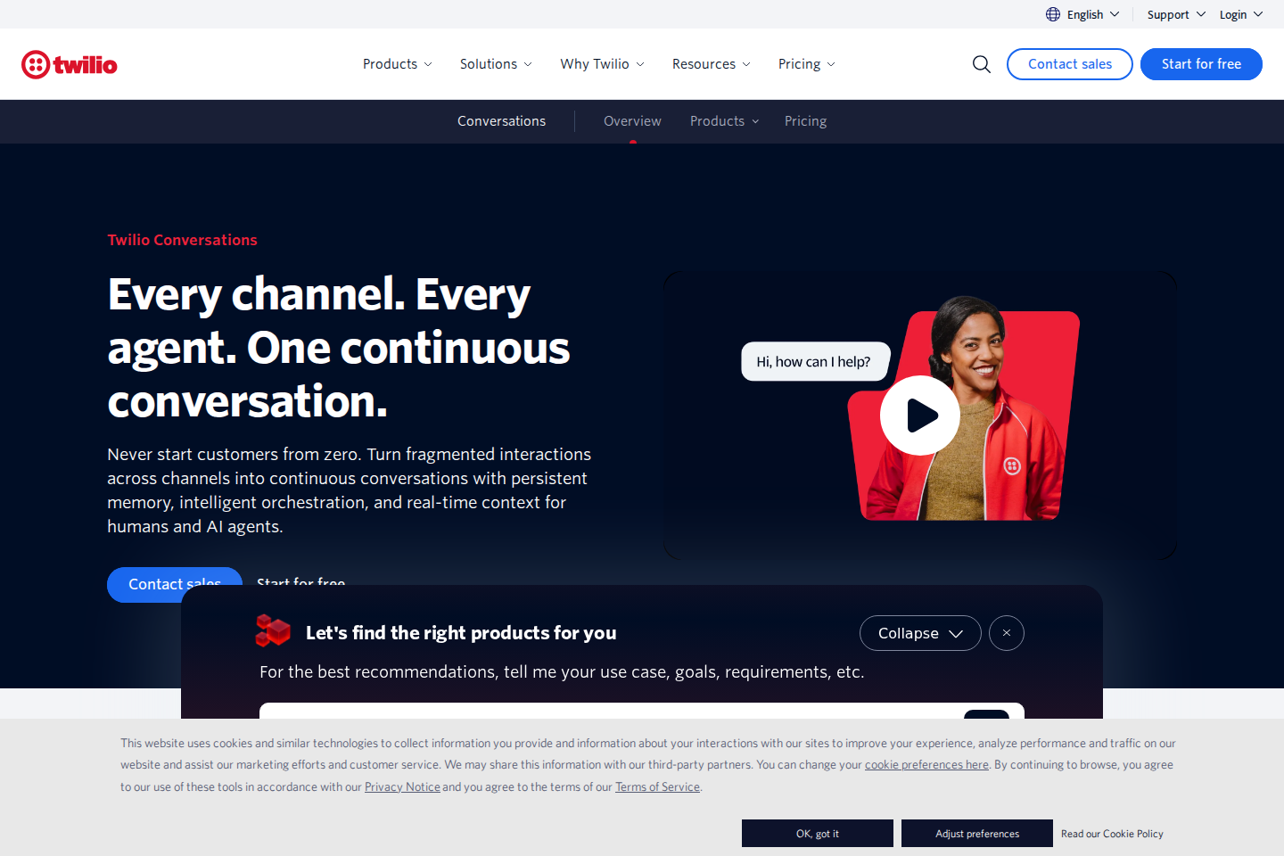Expand the Why Twilio menu
The height and width of the screenshot is (856, 1284).
(602, 64)
